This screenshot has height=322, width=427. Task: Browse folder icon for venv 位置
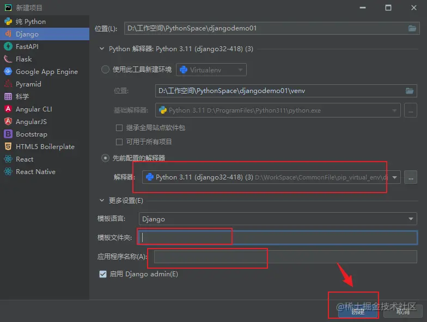pyautogui.click(x=410, y=91)
